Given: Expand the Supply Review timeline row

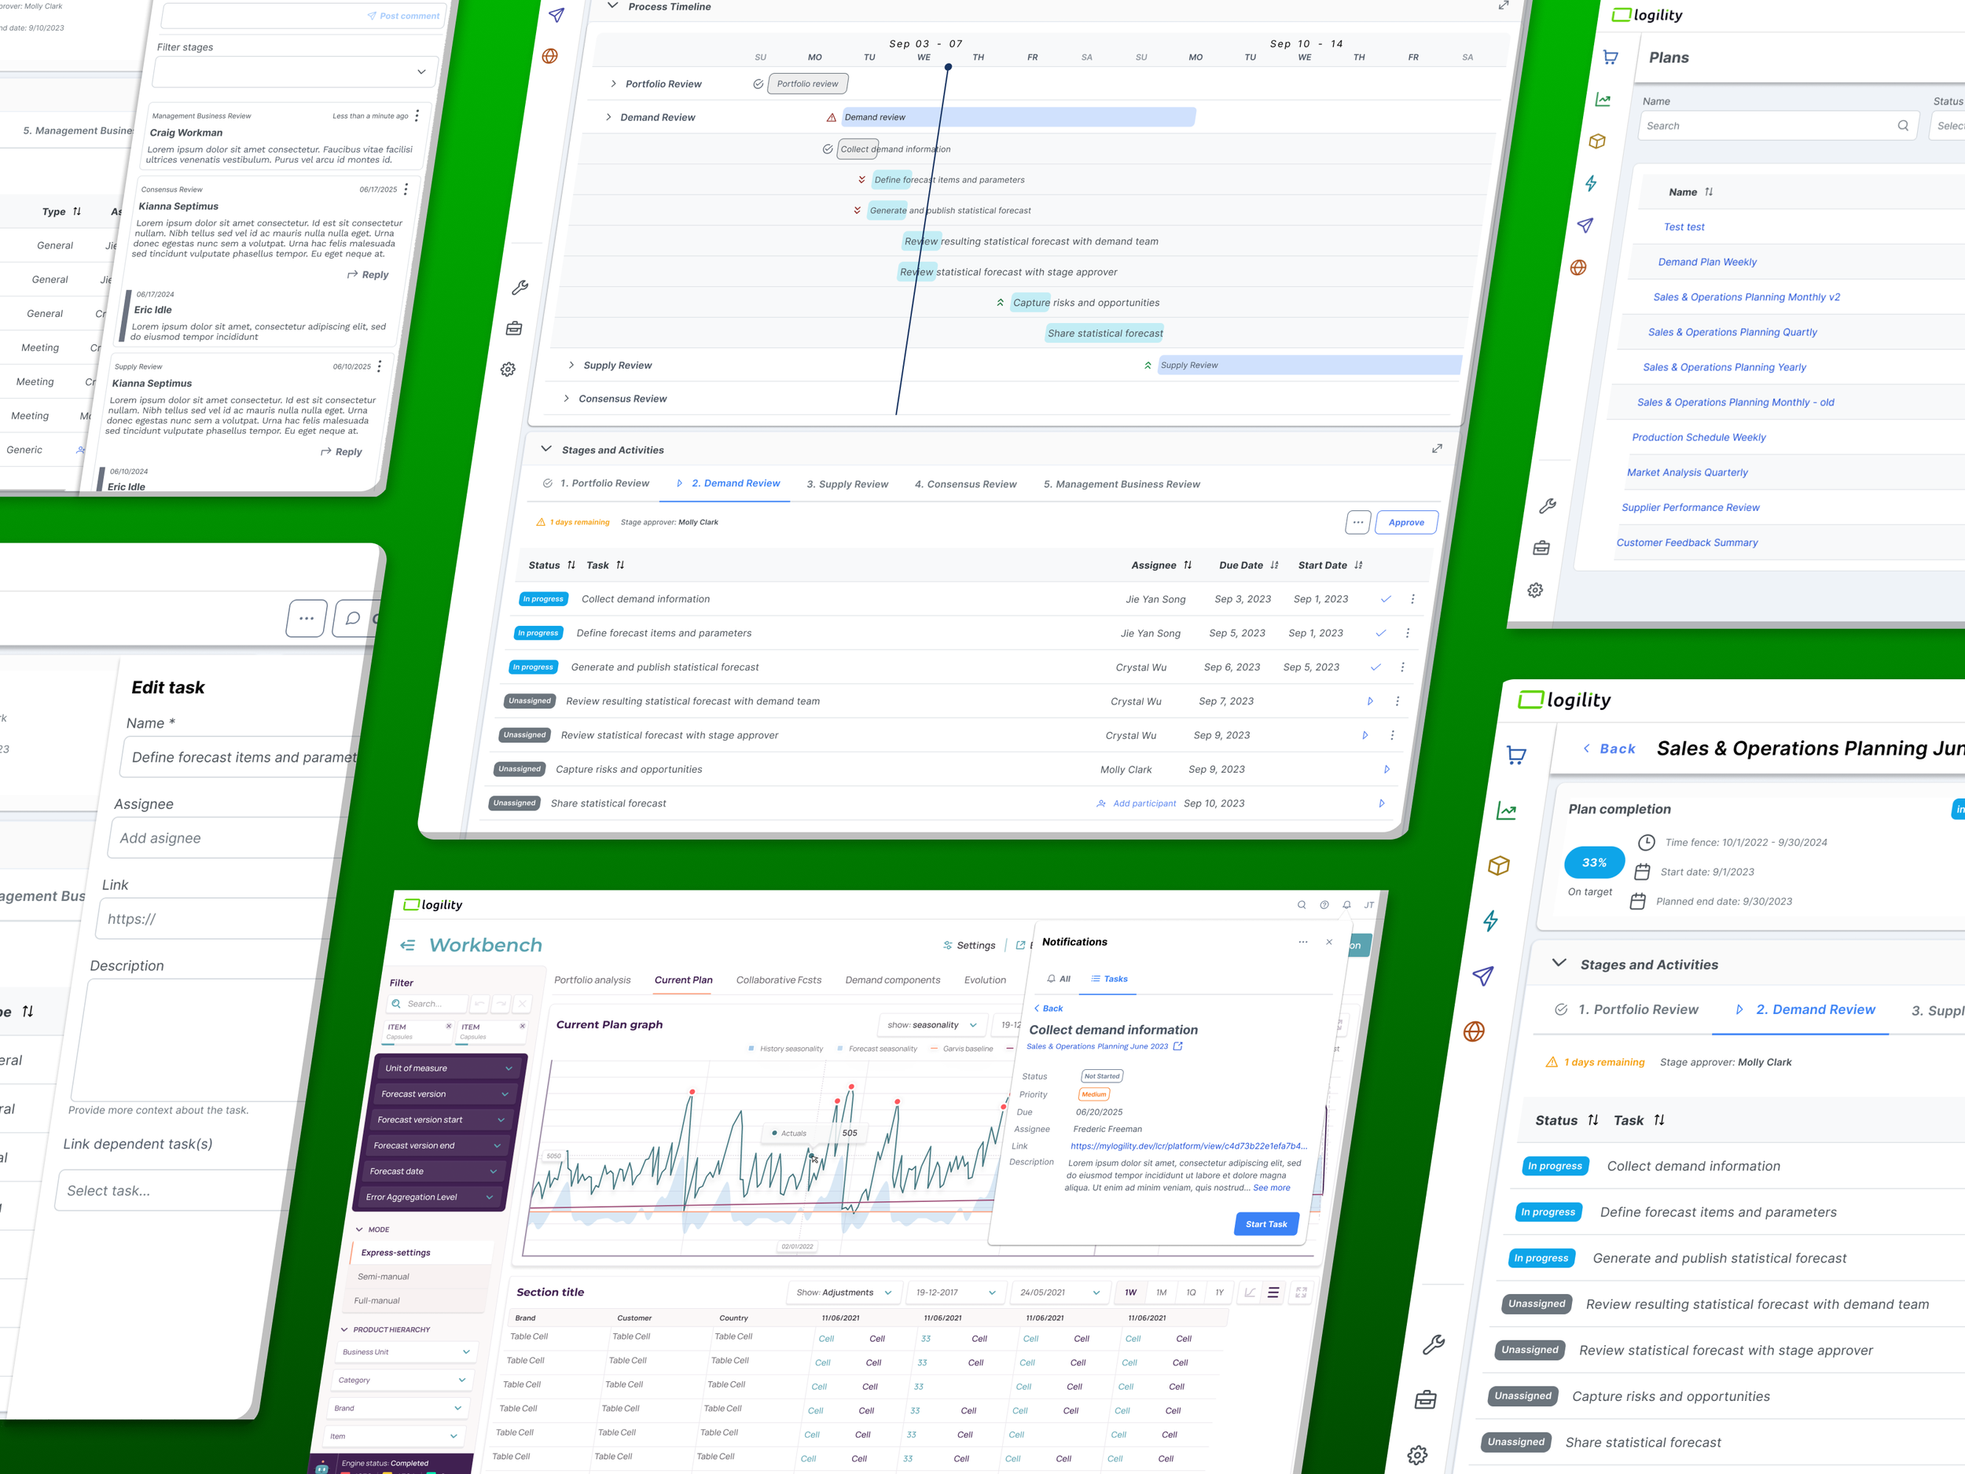Looking at the screenshot, I should pyautogui.click(x=571, y=366).
